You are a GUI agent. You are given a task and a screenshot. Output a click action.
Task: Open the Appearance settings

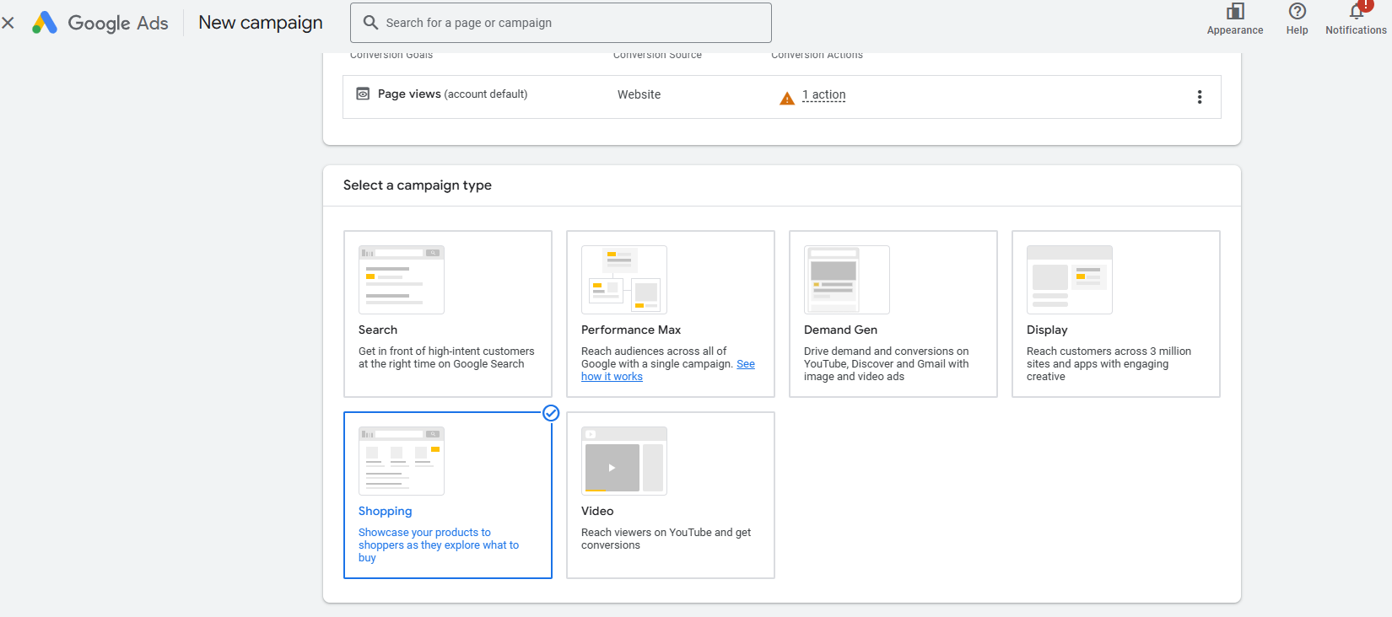(1234, 19)
